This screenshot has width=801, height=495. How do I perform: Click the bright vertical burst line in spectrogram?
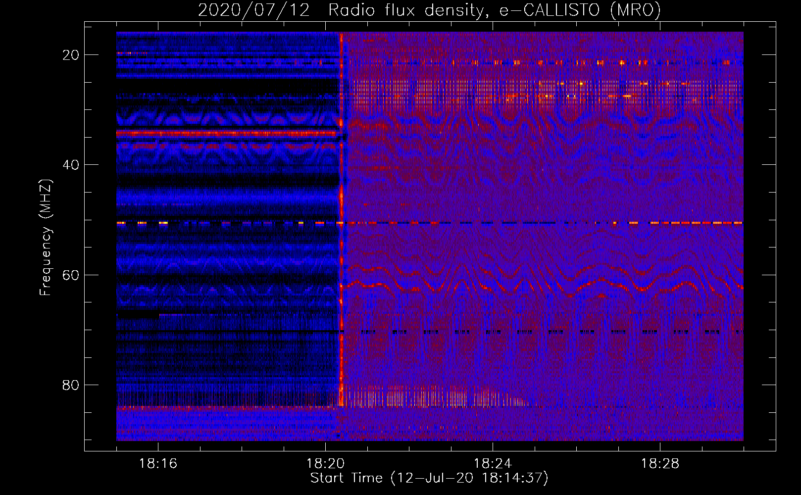[x=341, y=219]
